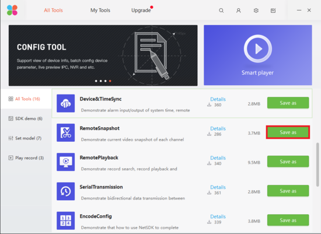Open the Upgrade tab
Image resolution: width=321 pixels, height=234 pixels.
click(x=141, y=11)
